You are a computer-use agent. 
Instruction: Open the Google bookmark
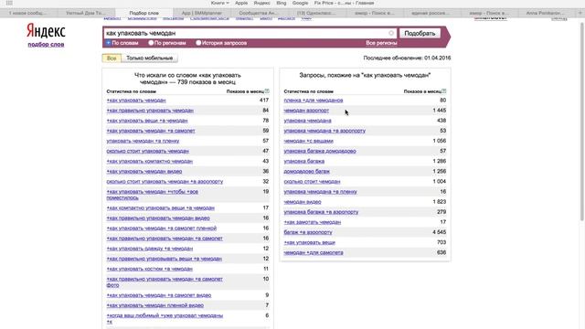pos(301,3)
